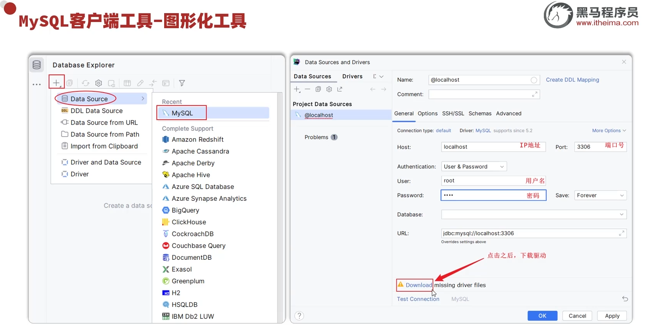This screenshot has width=647, height=335.
Task: Select Import from Clipboard entry
Action: pyautogui.click(x=100, y=146)
